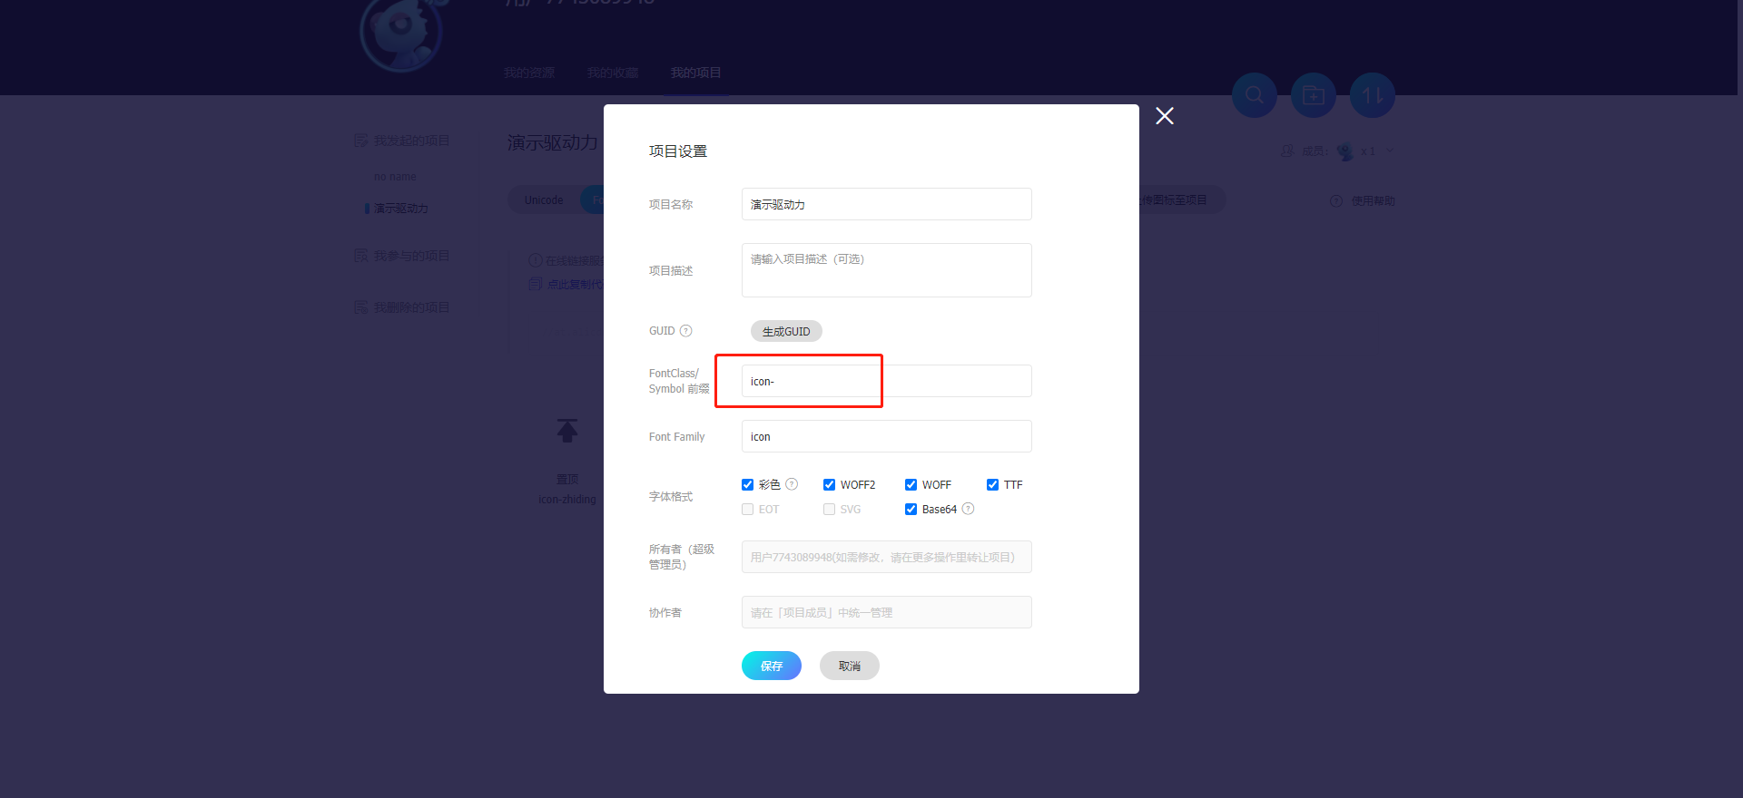This screenshot has width=1743, height=798.
Task: Click the 成员 members icon
Action: coord(1287,151)
